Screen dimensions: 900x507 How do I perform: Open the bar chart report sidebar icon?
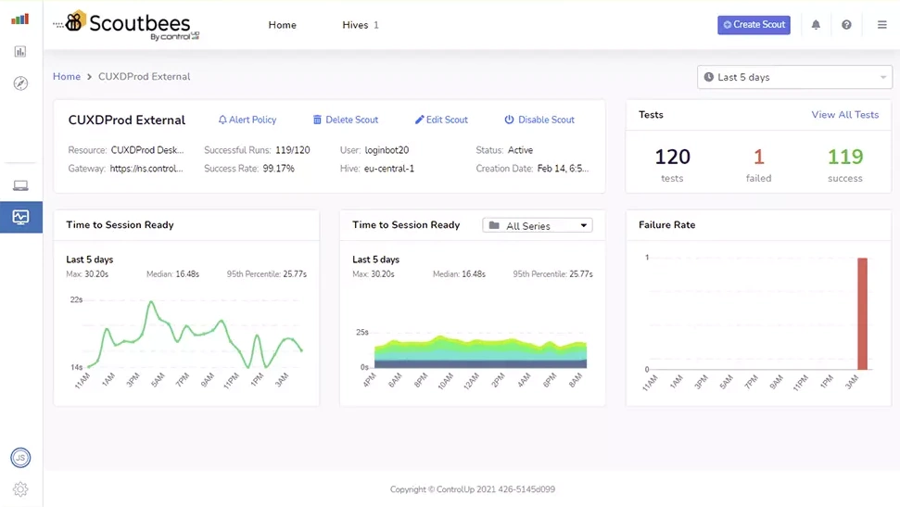(20, 52)
